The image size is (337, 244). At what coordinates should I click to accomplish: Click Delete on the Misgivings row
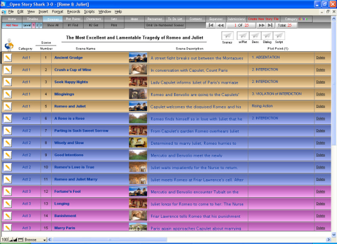point(320,94)
